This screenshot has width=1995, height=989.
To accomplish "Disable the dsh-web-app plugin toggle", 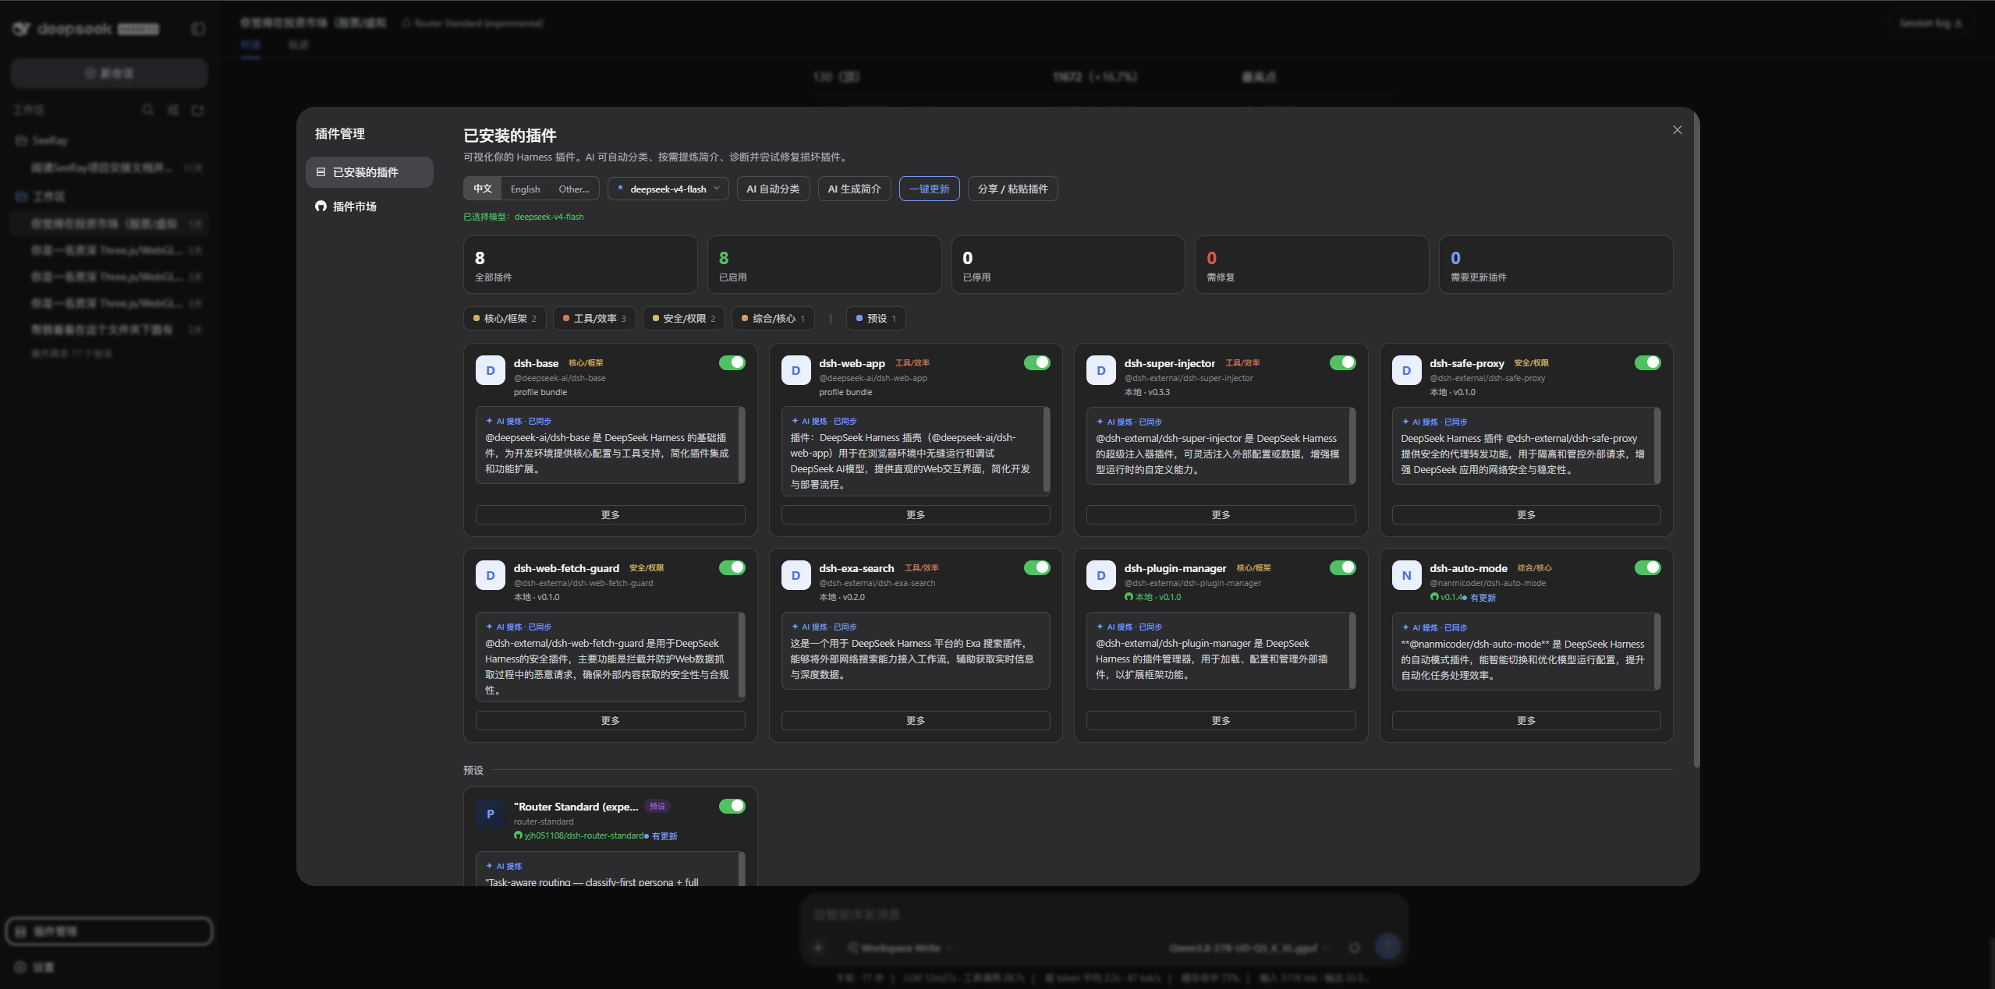I will [x=1036, y=362].
